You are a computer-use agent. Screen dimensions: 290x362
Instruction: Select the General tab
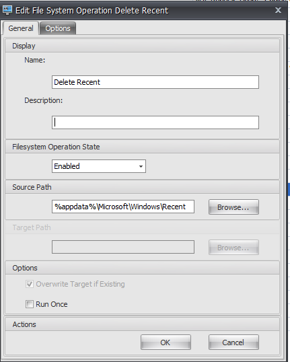21,28
